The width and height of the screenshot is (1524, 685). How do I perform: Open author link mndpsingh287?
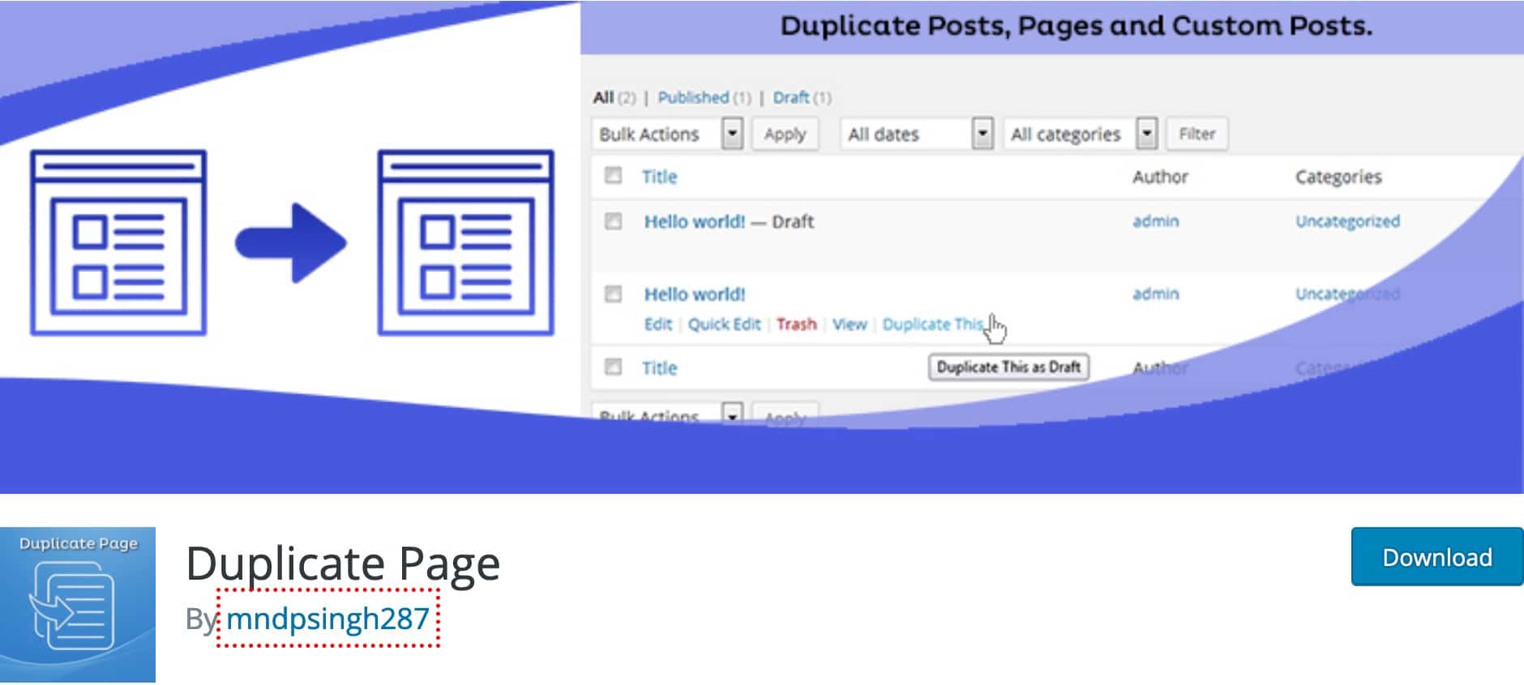(x=327, y=619)
